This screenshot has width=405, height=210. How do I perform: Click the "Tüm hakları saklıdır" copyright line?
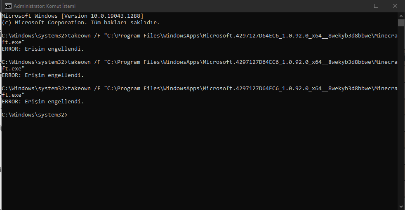tap(80, 23)
